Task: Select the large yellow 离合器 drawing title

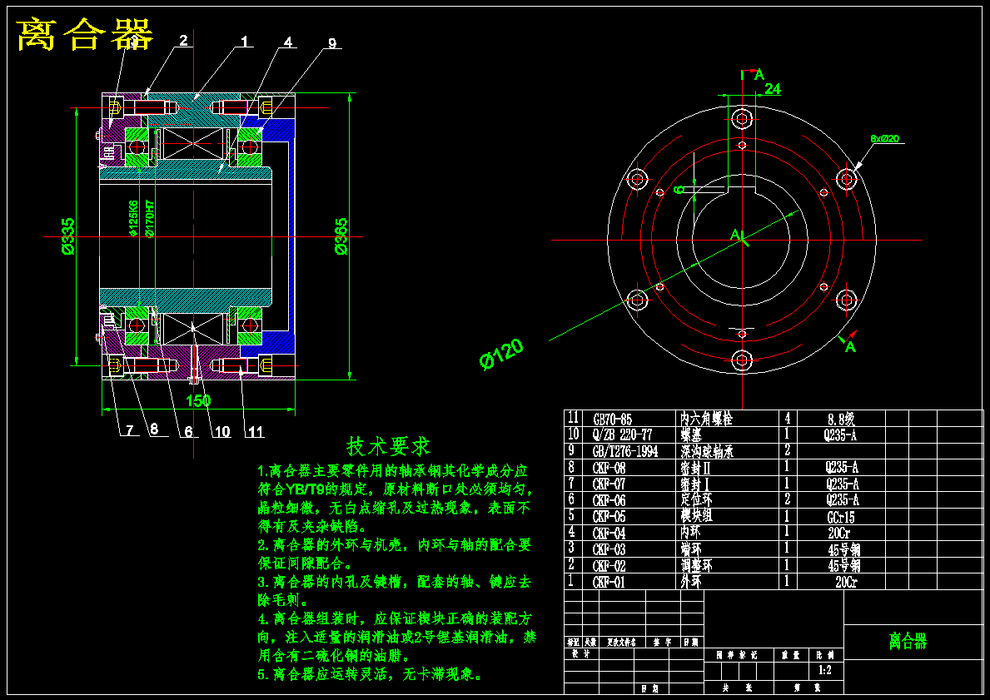Action: coord(85,34)
